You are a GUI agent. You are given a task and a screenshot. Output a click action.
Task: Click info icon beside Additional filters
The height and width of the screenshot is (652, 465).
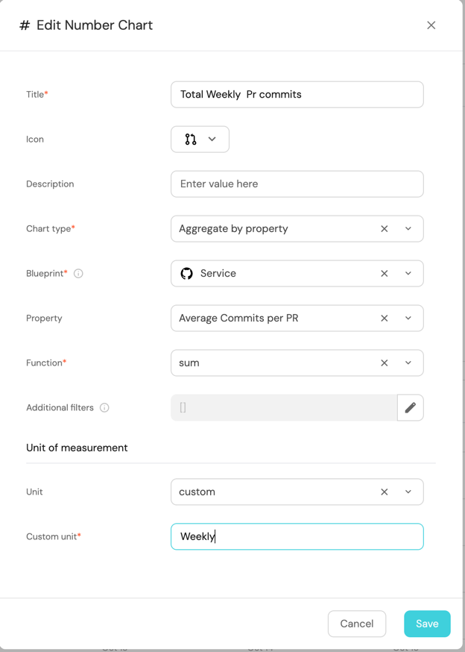click(x=104, y=408)
